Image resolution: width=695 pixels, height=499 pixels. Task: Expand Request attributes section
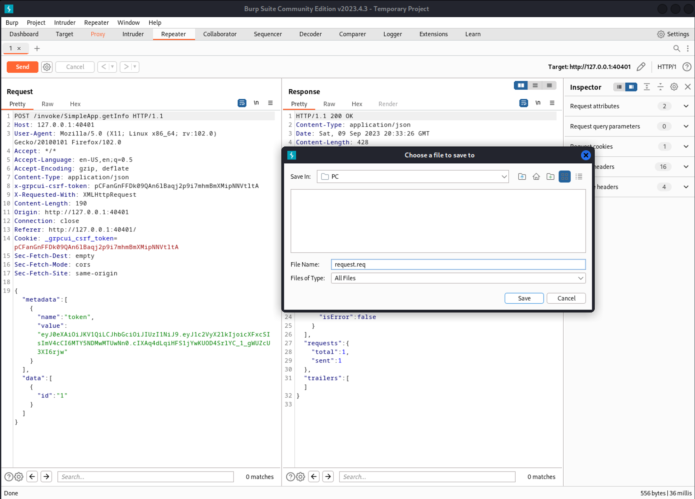click(686, 106)
